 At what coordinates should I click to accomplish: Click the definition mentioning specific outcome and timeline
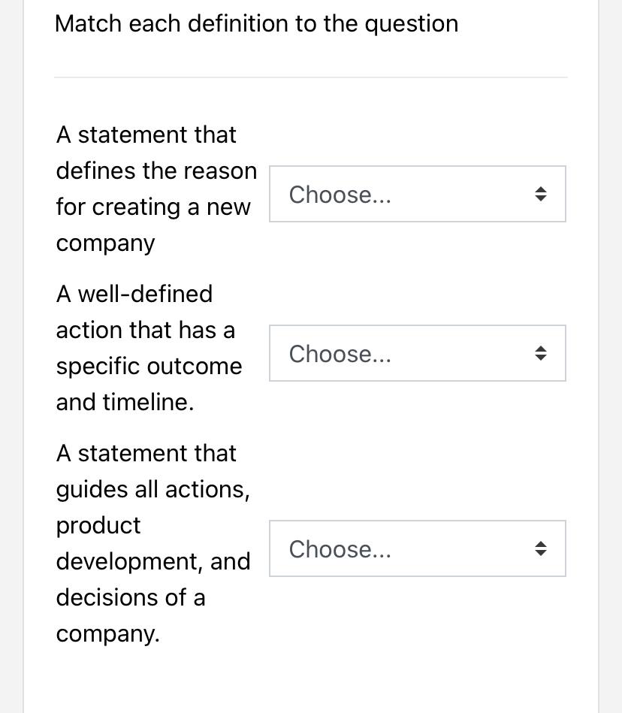pos(149,347)
